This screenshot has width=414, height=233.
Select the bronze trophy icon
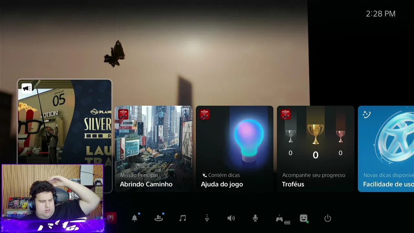click(340, 136)
